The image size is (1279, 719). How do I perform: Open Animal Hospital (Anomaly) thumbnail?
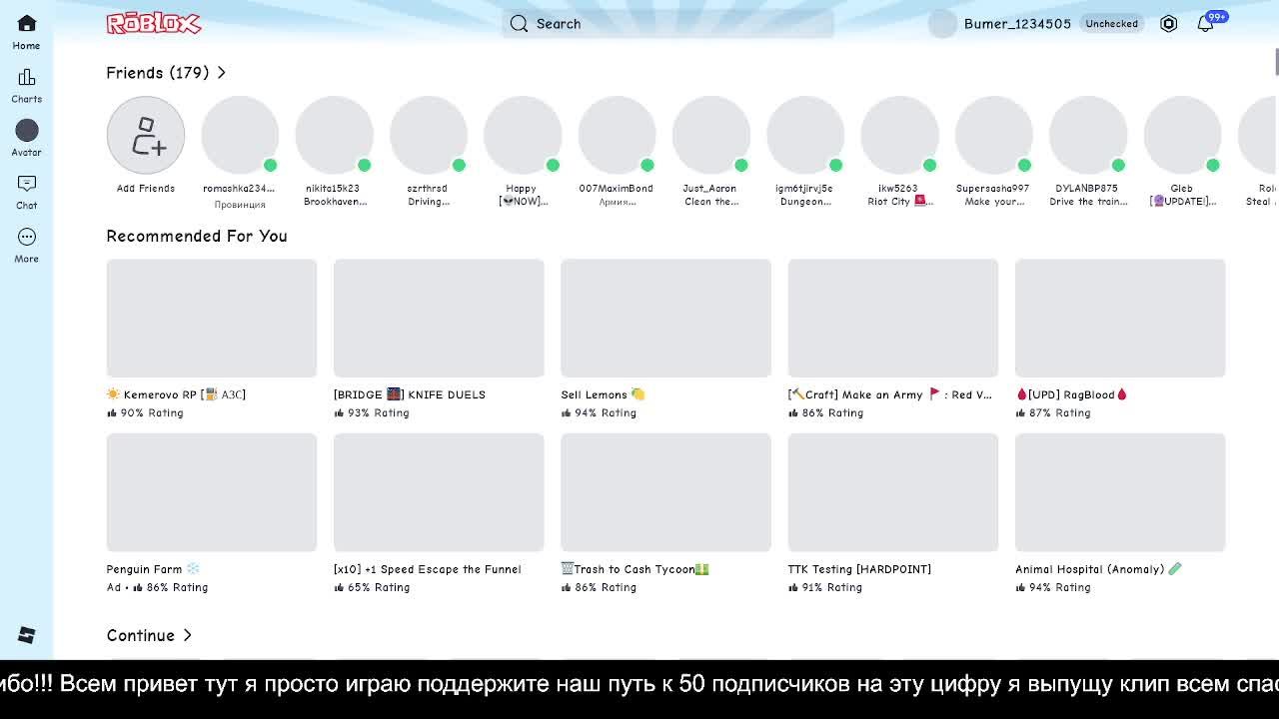coord(1120,492)
